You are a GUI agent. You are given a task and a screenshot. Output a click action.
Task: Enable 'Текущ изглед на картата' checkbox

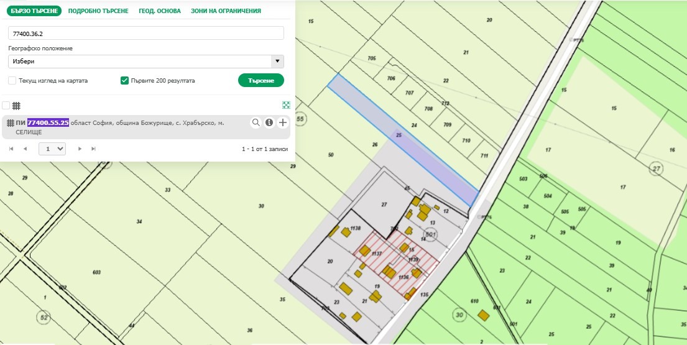pyautogui.click(x=12, y=81)
